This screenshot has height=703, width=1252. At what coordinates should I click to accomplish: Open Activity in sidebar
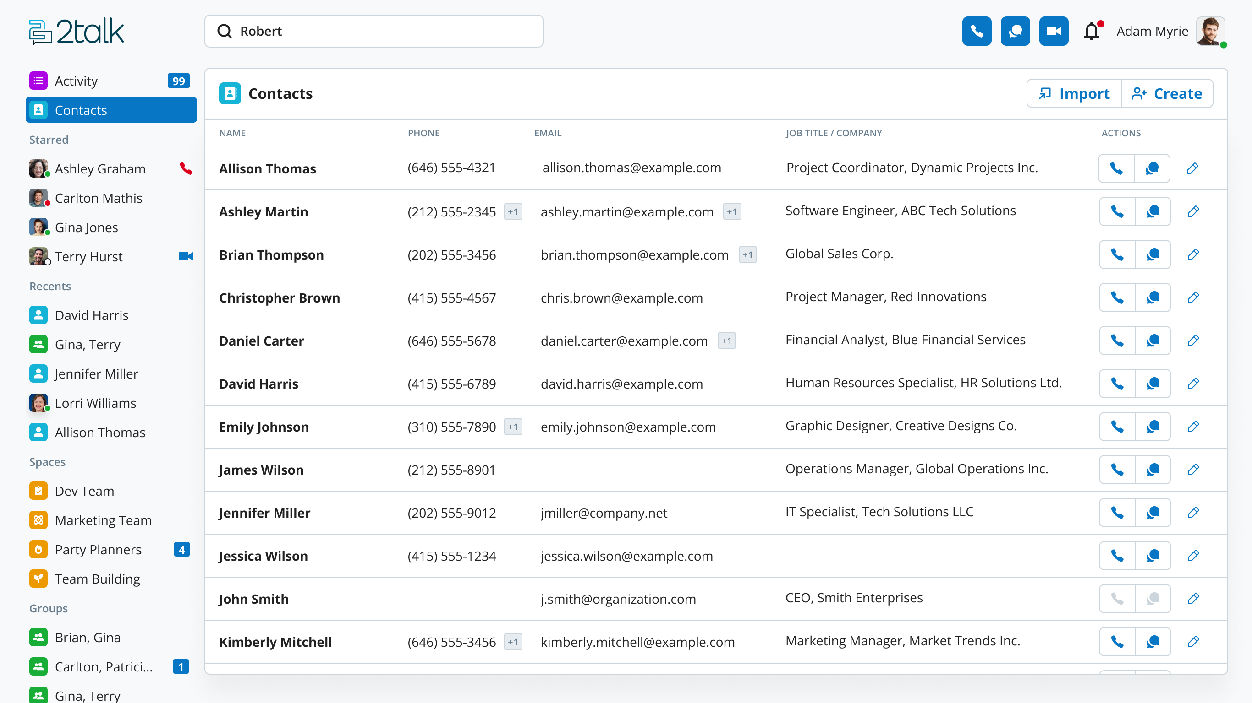pos(111,81)
